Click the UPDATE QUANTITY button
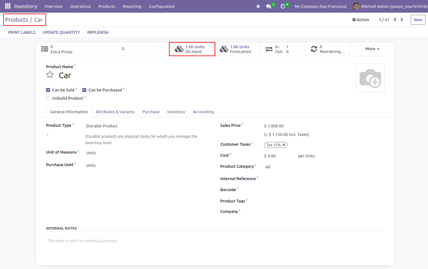 point(61,32)
